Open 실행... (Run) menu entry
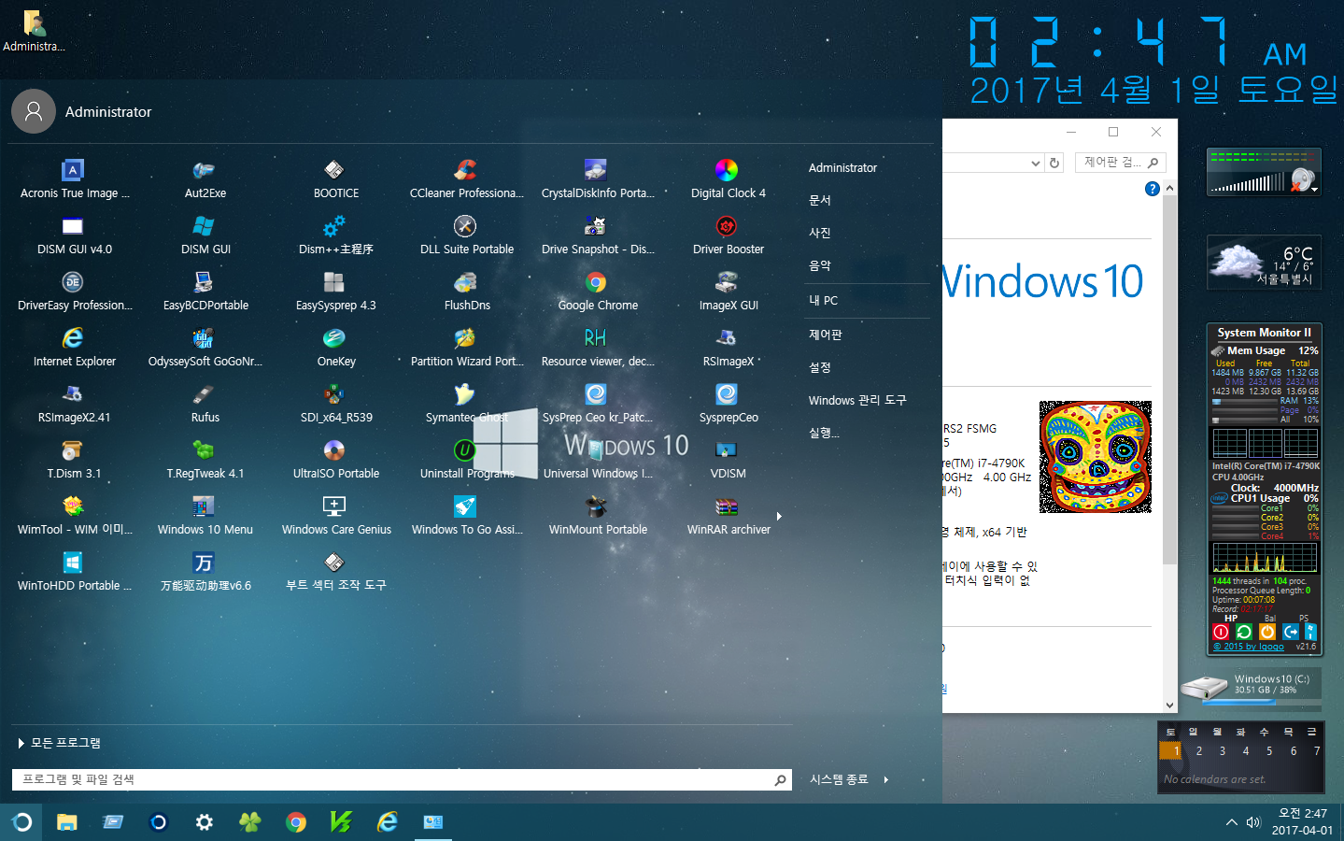The width and height of the screenshot is (1344, 841). (824, 433)
